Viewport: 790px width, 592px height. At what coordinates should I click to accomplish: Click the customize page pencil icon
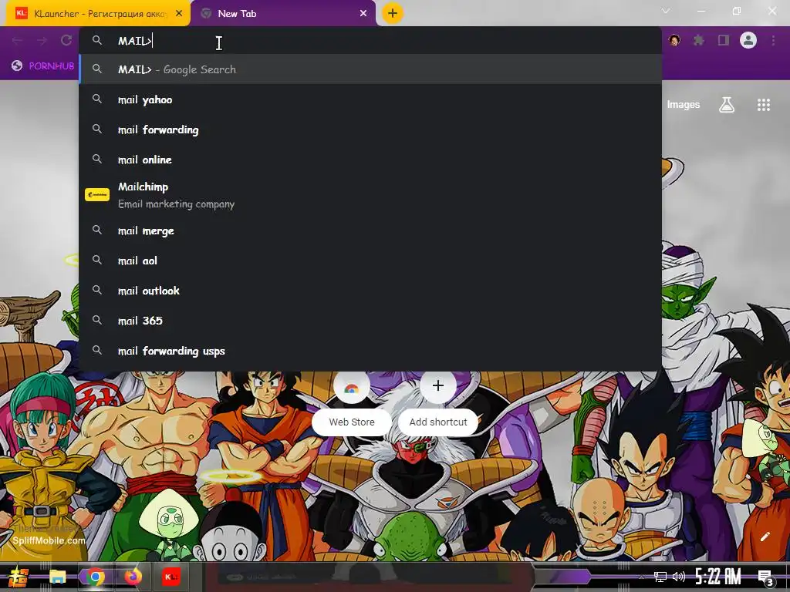coord(765,536)
